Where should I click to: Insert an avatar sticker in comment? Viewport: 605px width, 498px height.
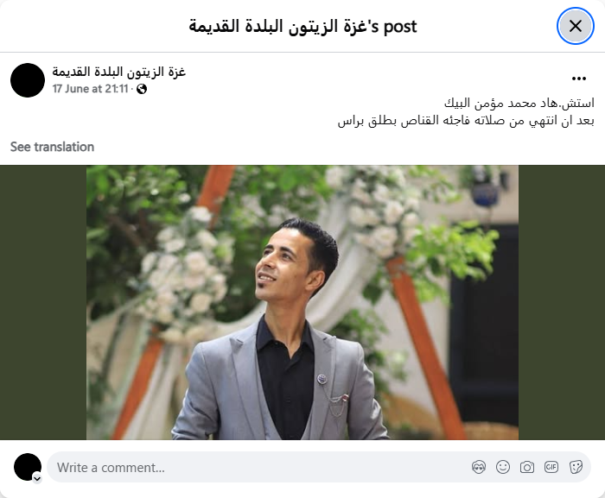(x=479, y=467)
